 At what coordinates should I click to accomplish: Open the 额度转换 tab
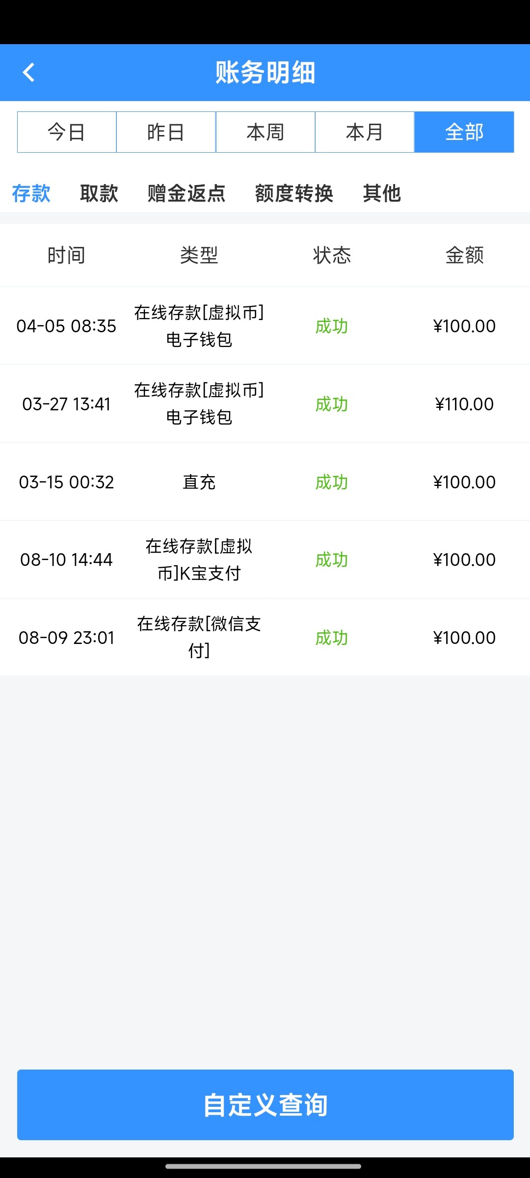click(x=294, y=193)
